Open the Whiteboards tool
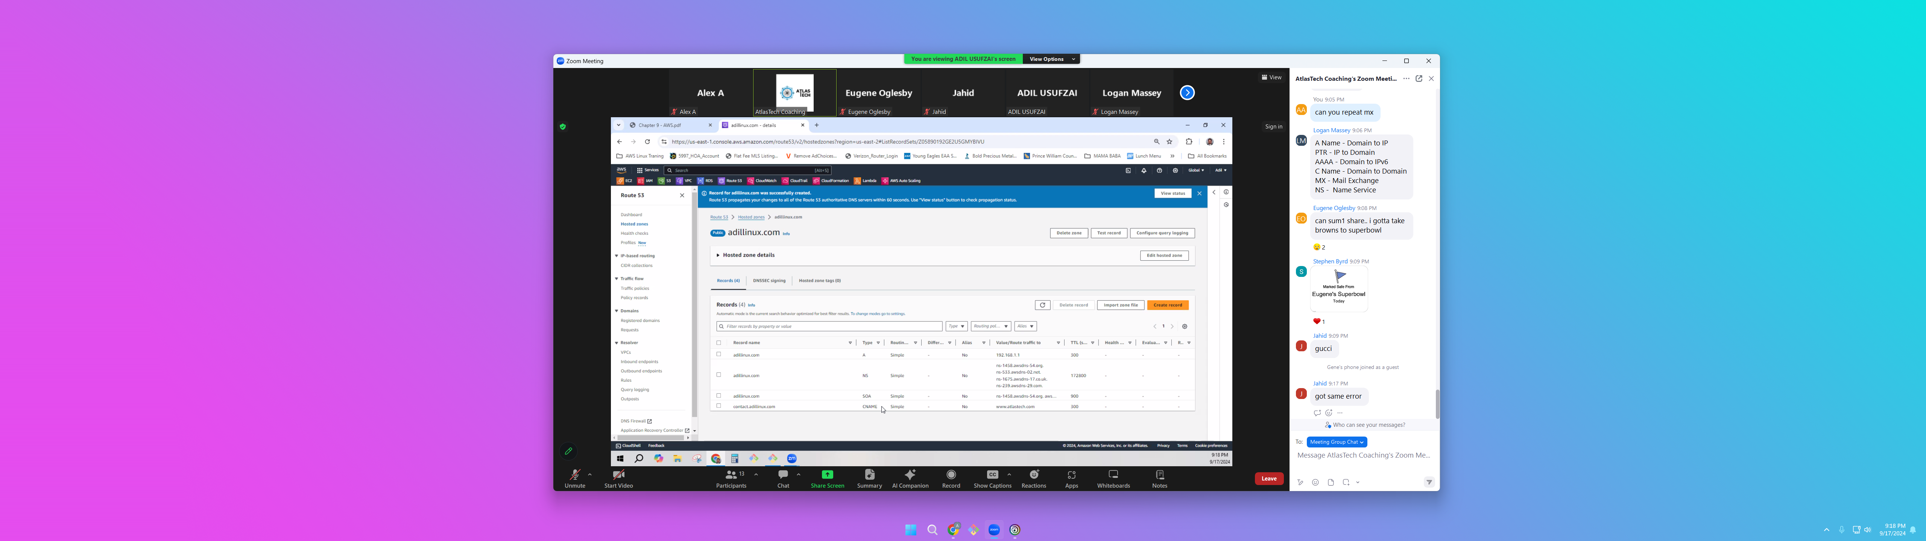 click(1113, 475)
